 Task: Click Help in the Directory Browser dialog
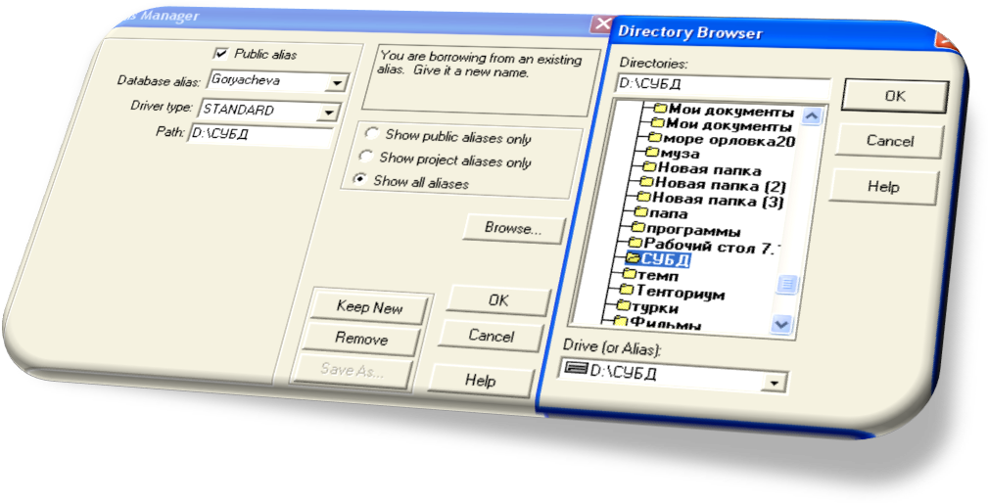click(x=883, y=187)
